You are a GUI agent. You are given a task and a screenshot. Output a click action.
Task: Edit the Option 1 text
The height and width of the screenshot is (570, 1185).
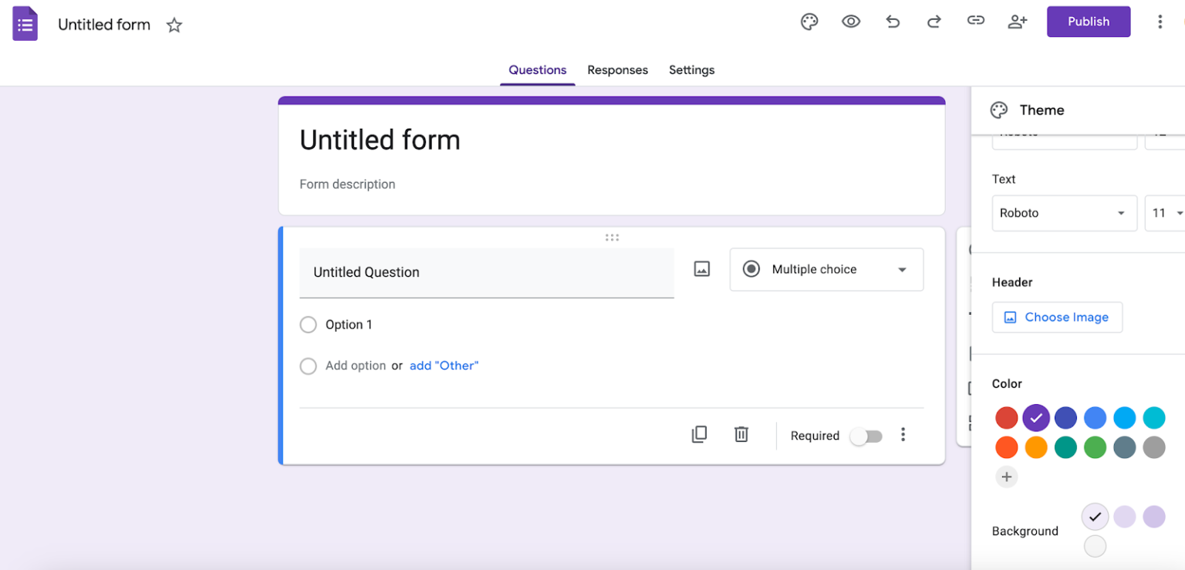[349, 325]
